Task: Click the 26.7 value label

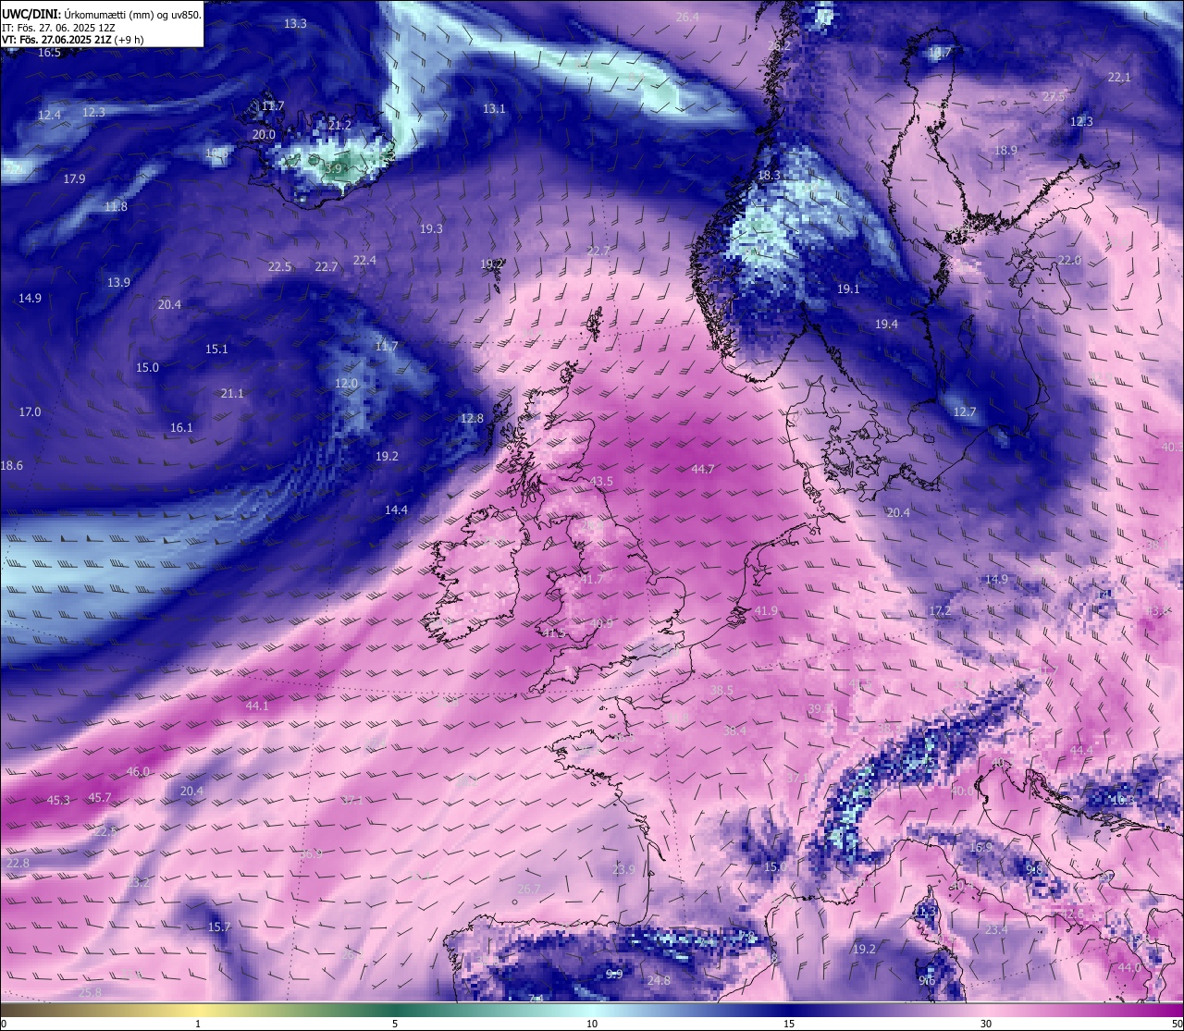Action: pyautogui.click(x=528, y=890)
